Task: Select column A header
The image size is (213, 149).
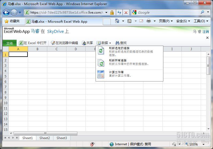Action: tap(18, 49)
